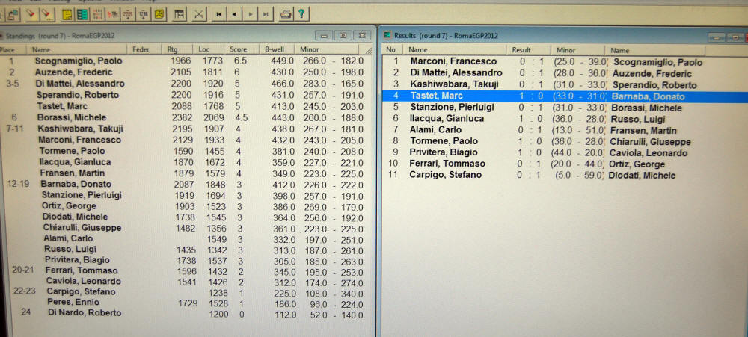Select Ortiz, George in Standings list
Screen dimensions: 748x337
[69, 206]
